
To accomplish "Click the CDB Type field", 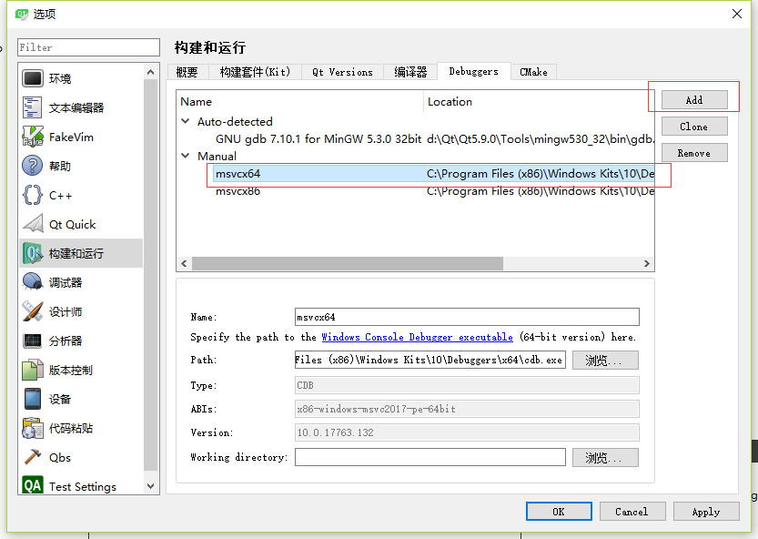I will click(467, 385).
